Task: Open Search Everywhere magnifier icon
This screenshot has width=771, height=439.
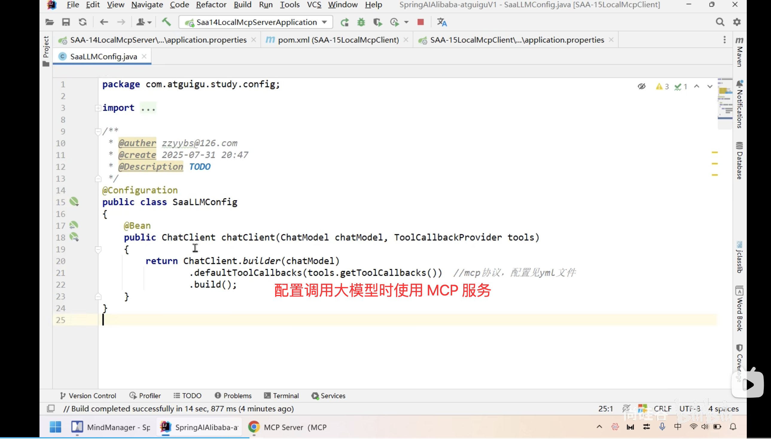Action: (720, 22)
